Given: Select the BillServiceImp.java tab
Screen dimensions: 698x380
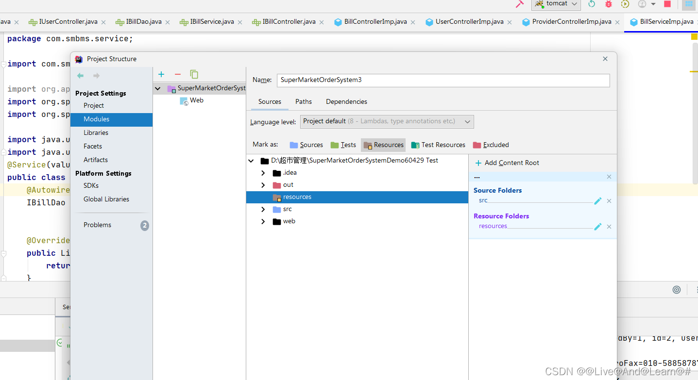Looking at the screenshot, I should [662, 22].
